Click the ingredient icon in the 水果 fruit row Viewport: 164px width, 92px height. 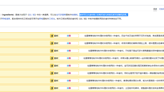[x=52, y=81]
